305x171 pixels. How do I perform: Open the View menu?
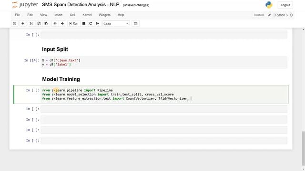[43, 15]
